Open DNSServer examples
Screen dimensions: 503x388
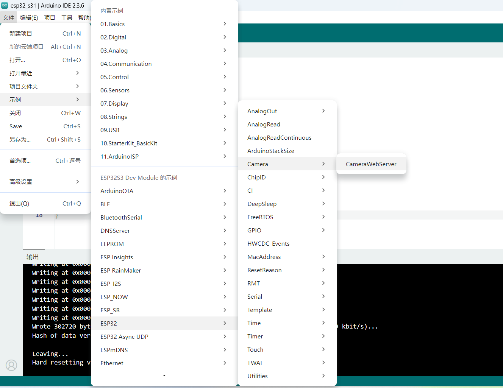coord(164,231)
